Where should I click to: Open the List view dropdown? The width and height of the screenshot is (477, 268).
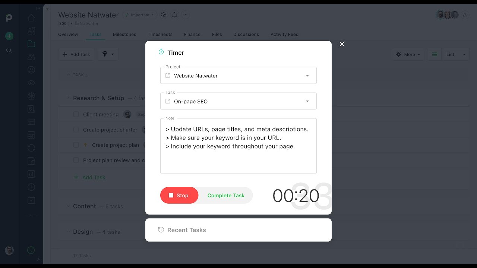click(x=456, y=54)
